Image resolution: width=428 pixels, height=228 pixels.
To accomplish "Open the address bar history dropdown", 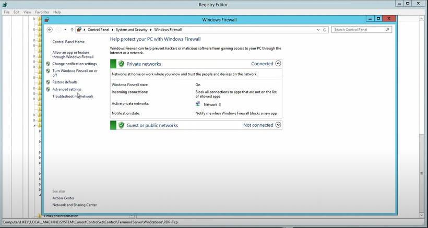I will point(318,30).
